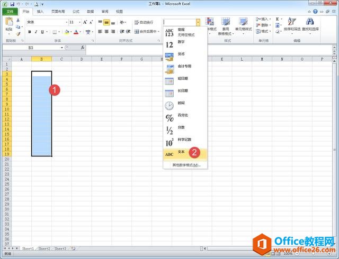Toggle bold formatting
Viewport: 339px width, 259px height.
(x=29, y=32)
